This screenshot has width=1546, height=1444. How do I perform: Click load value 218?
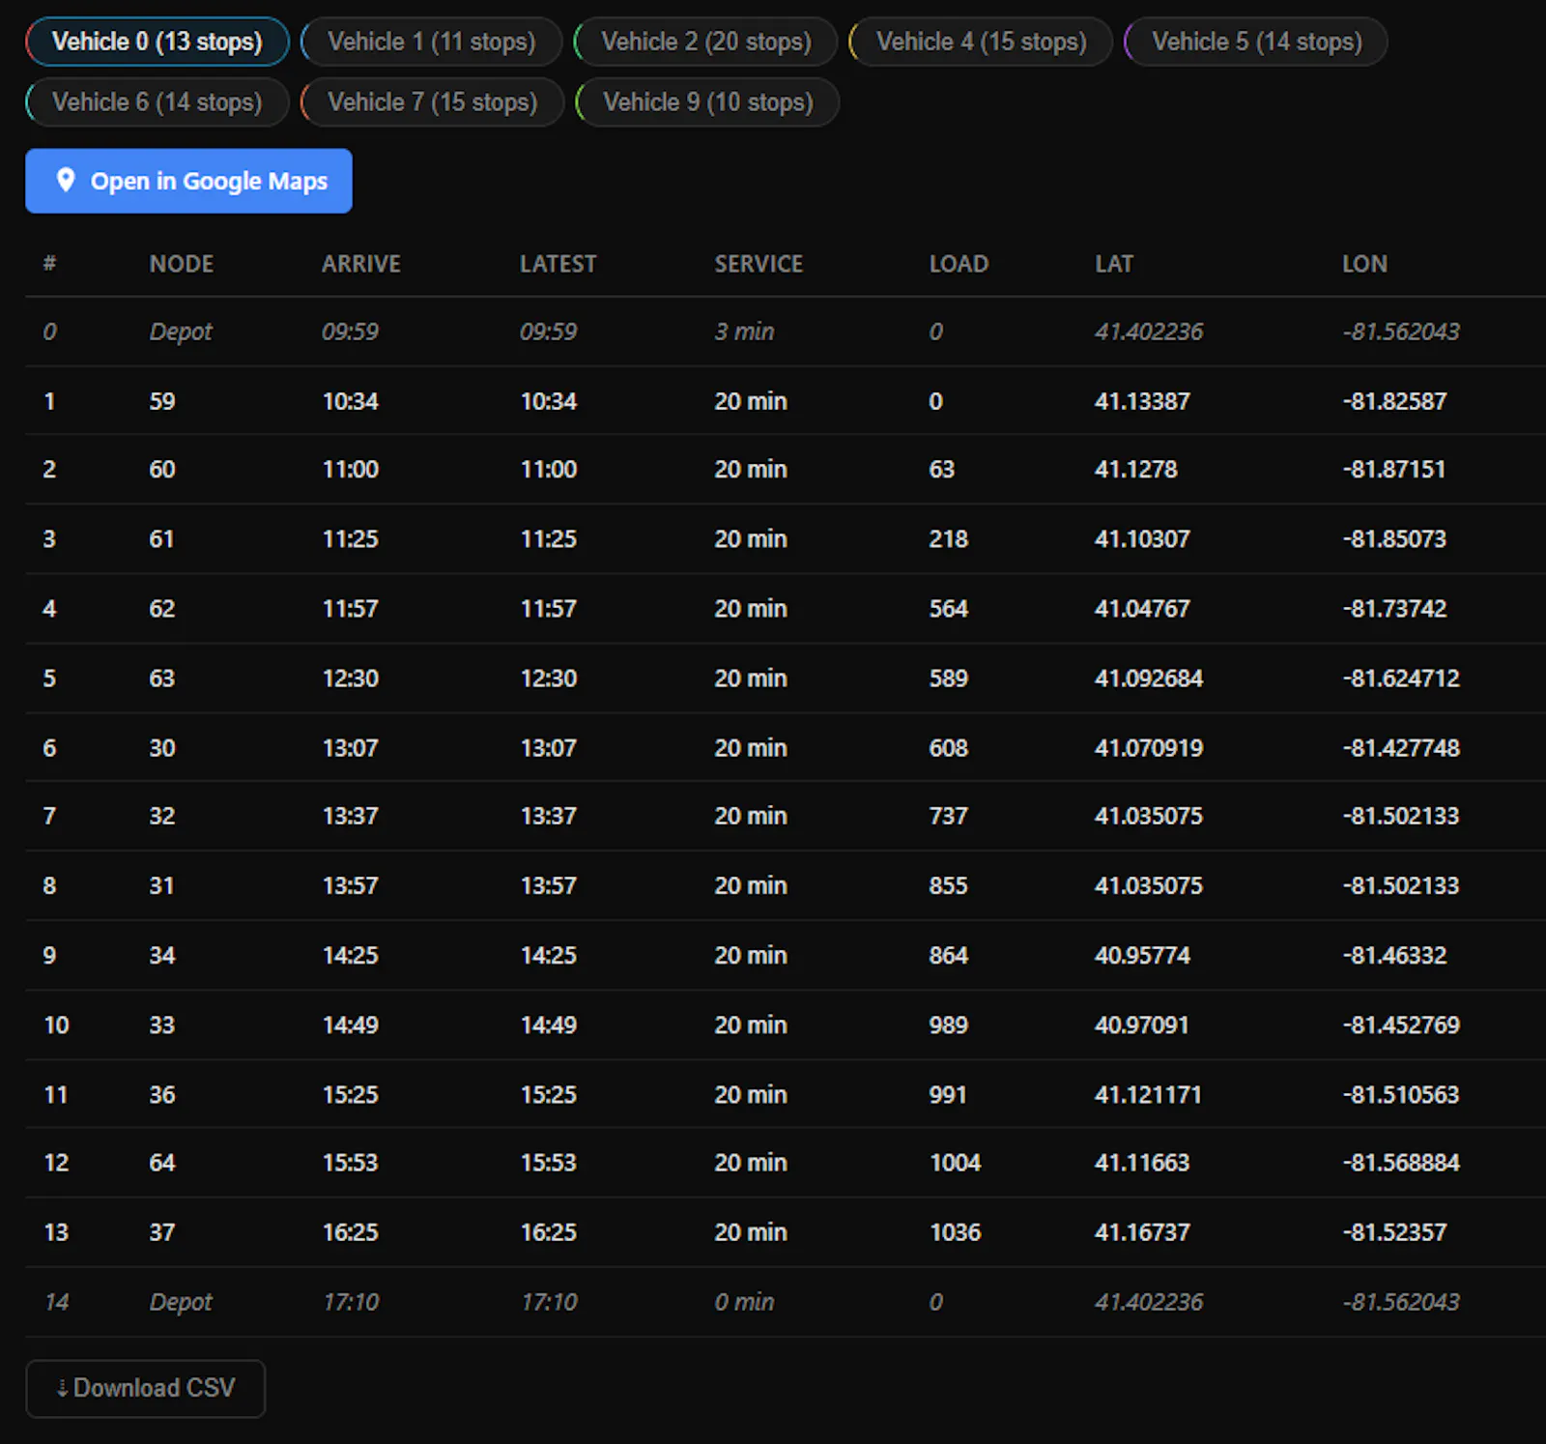click(x=948, y=539)
